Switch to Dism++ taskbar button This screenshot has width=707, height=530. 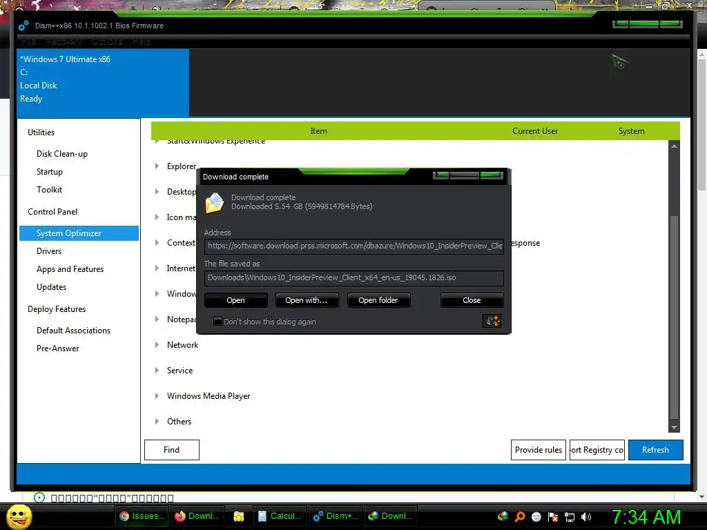[x=336, y=516]
